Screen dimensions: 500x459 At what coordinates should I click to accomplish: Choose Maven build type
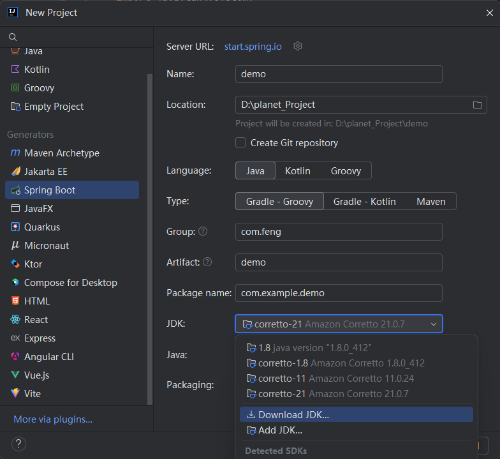click(431, 202)
